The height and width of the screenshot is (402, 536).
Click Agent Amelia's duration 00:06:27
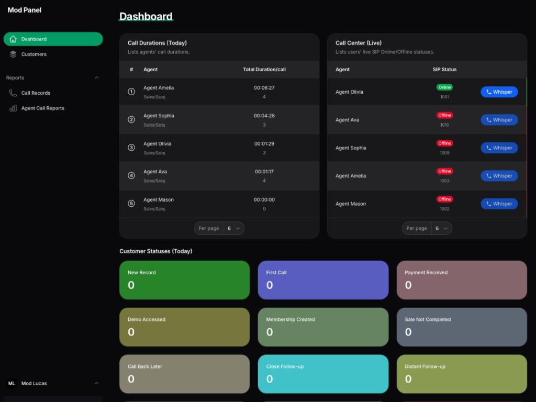[x=264, y=88]
